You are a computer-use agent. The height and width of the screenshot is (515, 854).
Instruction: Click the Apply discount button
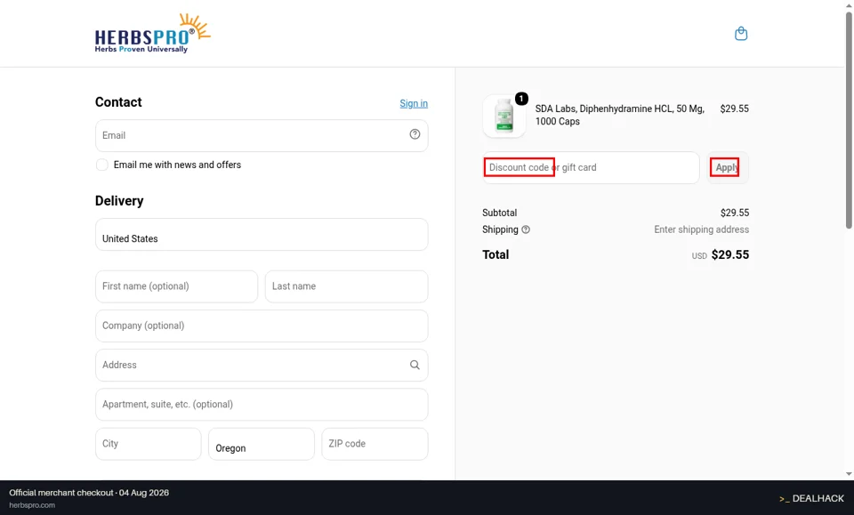coord(728,168)
